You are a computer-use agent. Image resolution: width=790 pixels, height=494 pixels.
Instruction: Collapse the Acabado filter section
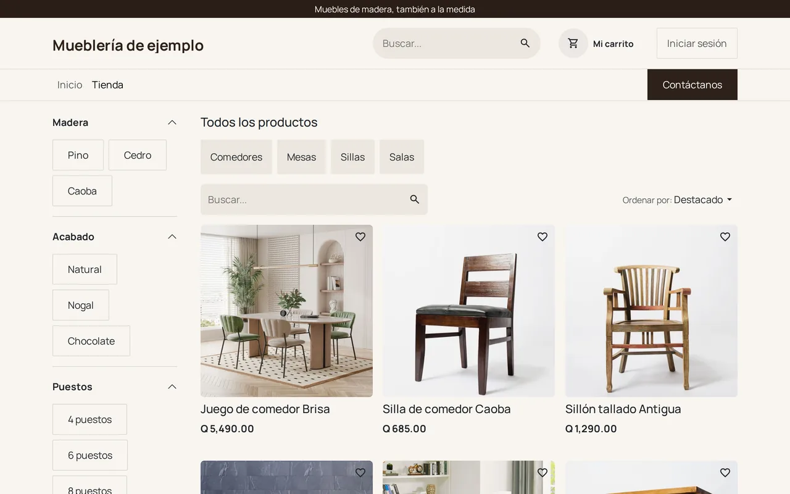[172, 237]
